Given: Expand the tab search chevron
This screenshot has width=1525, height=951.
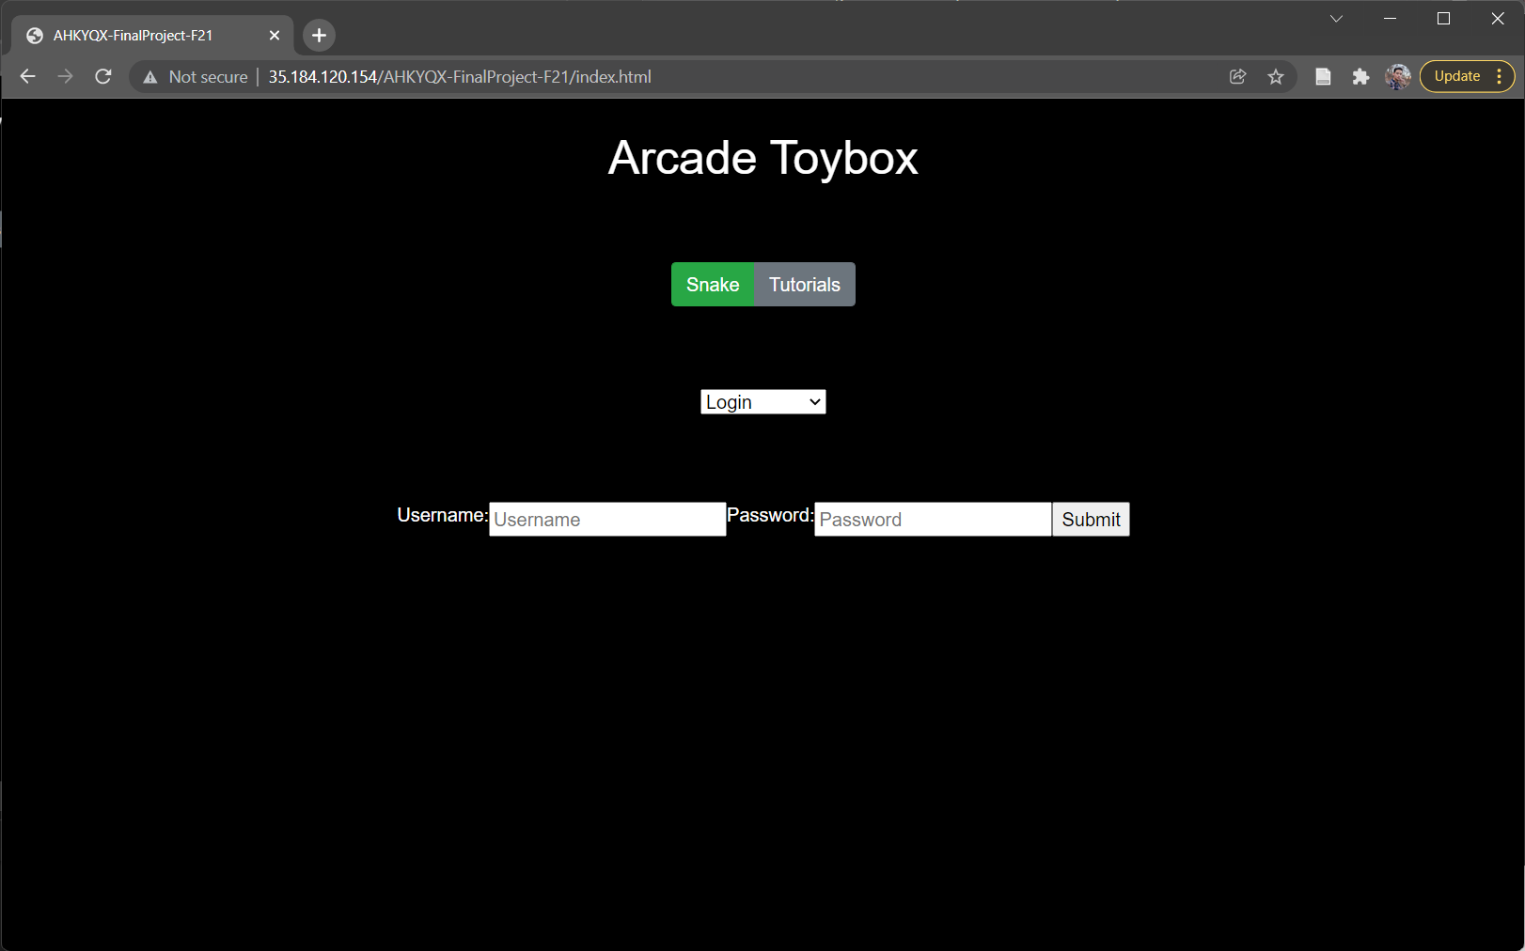Looking at the screenshot, I should coord(1336,19).
